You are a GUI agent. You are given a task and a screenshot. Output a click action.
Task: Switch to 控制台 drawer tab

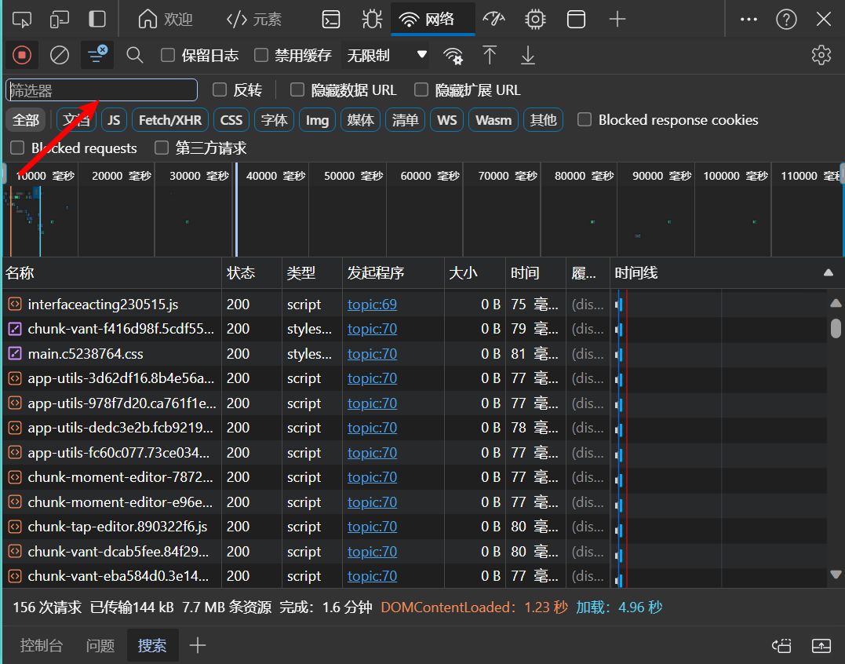tap(42, 645)
